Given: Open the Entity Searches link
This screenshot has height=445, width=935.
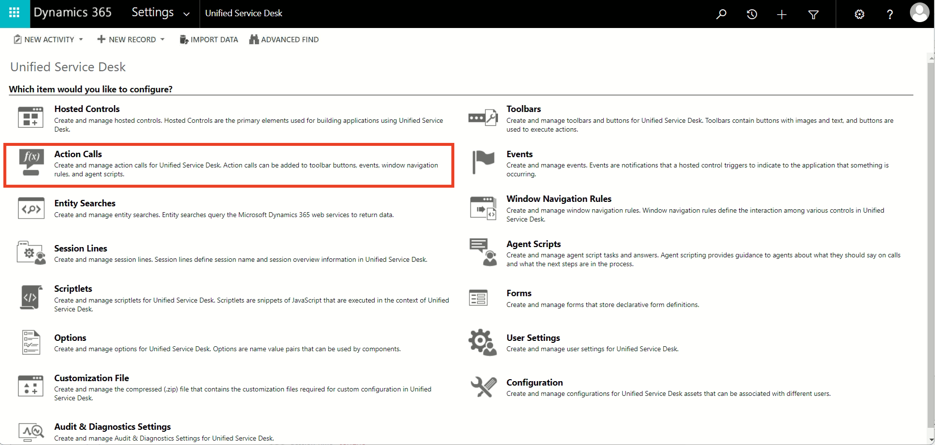Looking at the screenshot, I should click(x=85, y=203).
